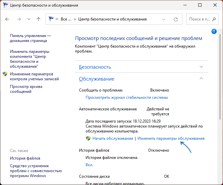This screenshot has height=185, width=223.
Task: Click 'Действий не требуется' status text
Action: click(x=158, y=111)
